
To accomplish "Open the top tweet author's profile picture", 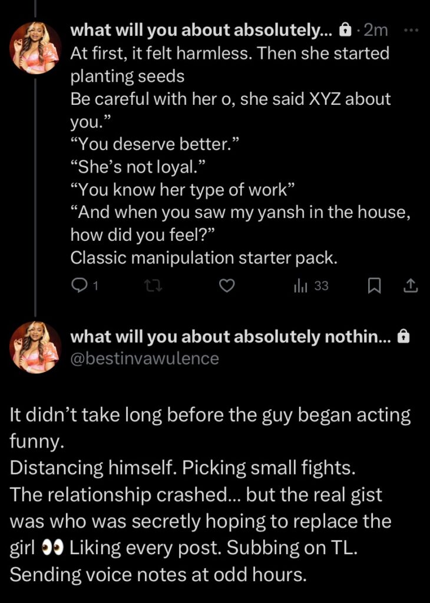I will pyautogui.click(x=35, y=48).
